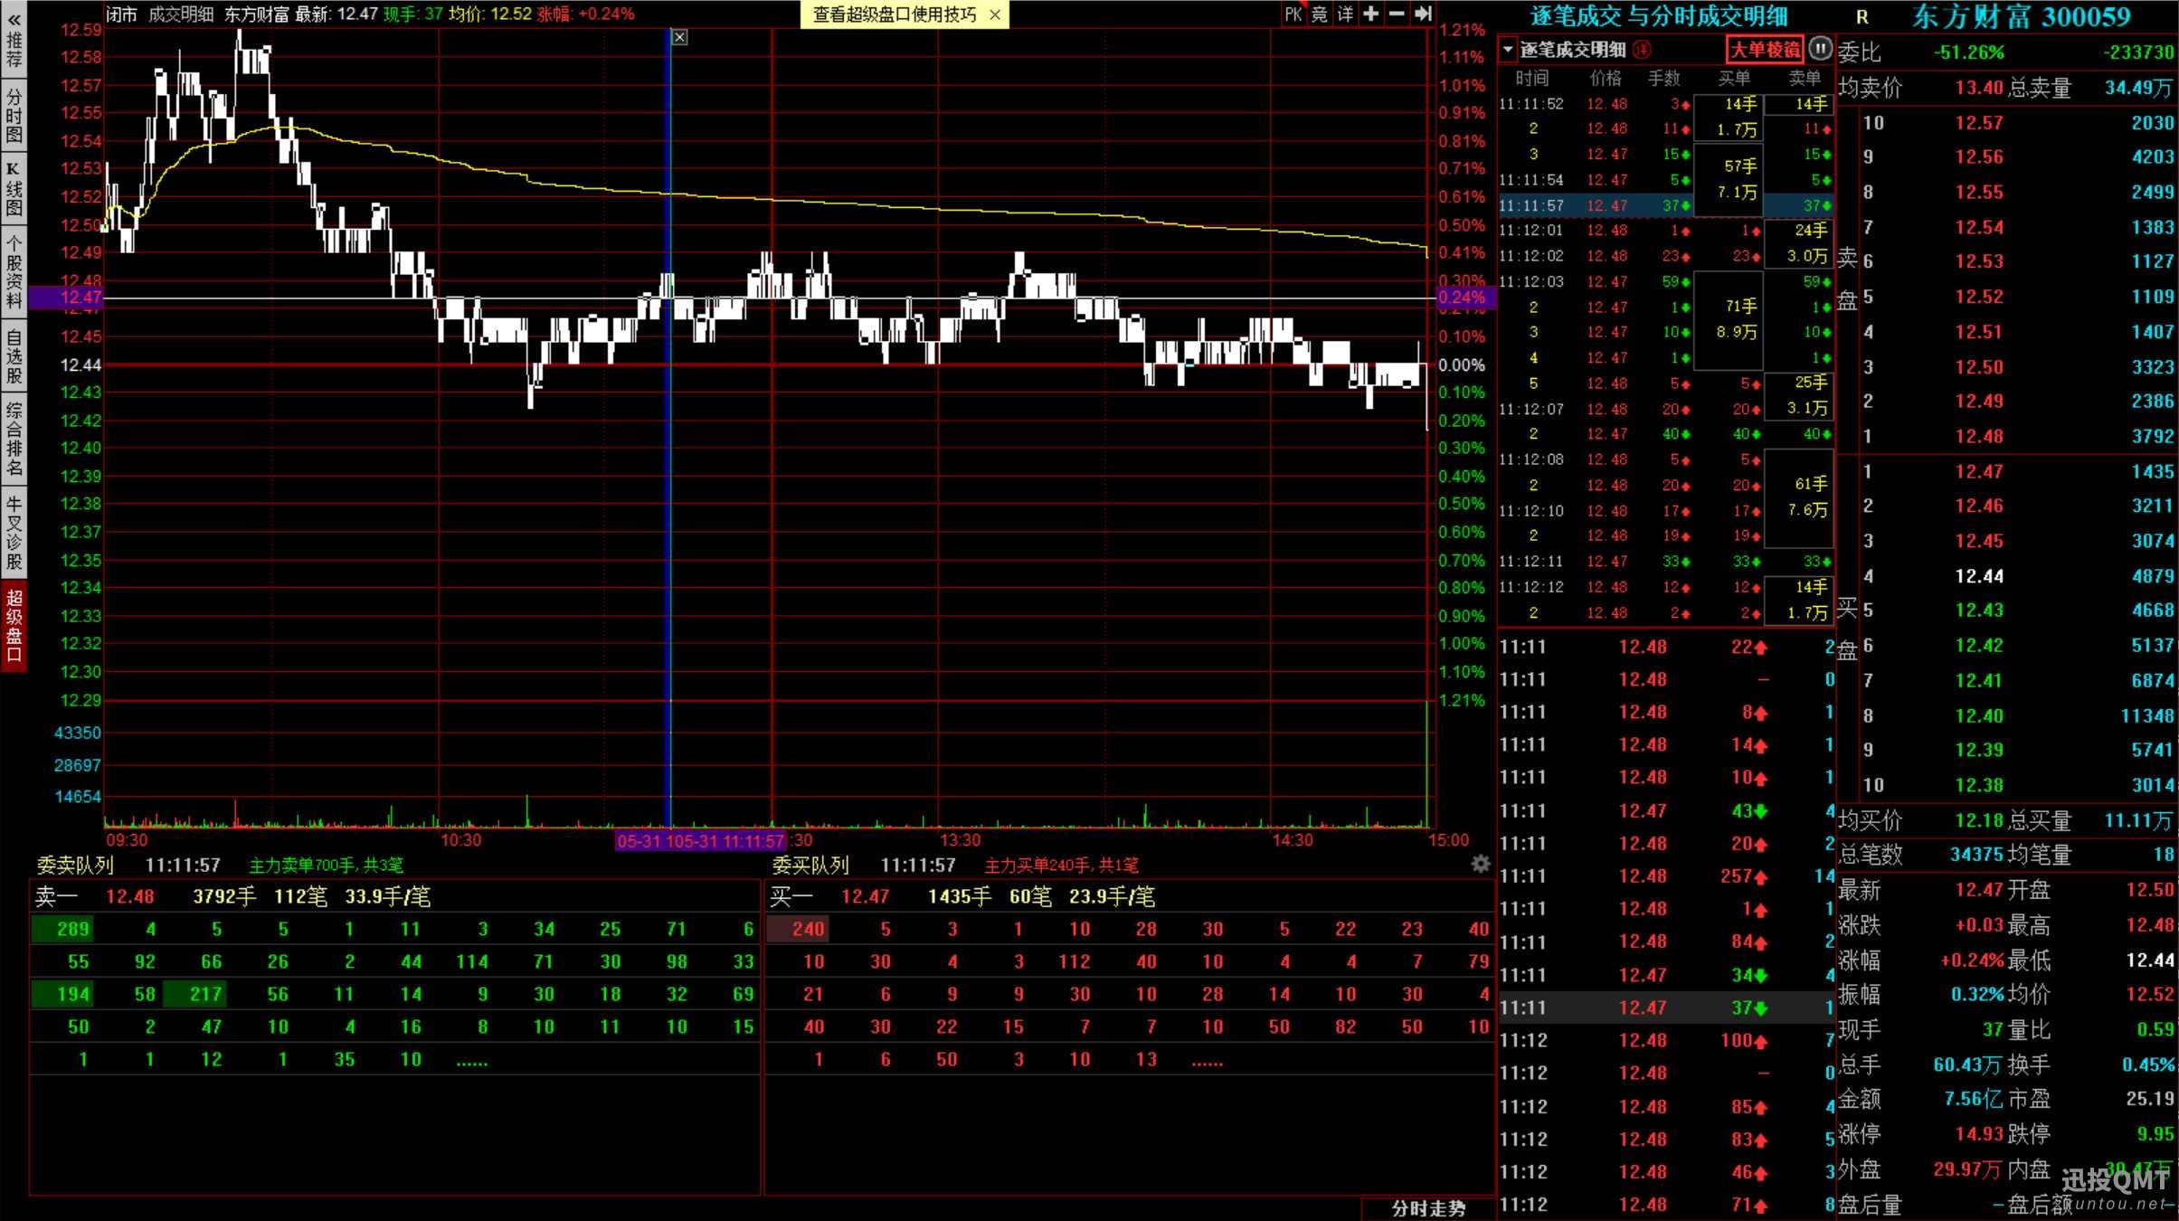Open the 查看超级盘口使用技巧 tip link
2179x1221 pixels.
coord(895,14)
